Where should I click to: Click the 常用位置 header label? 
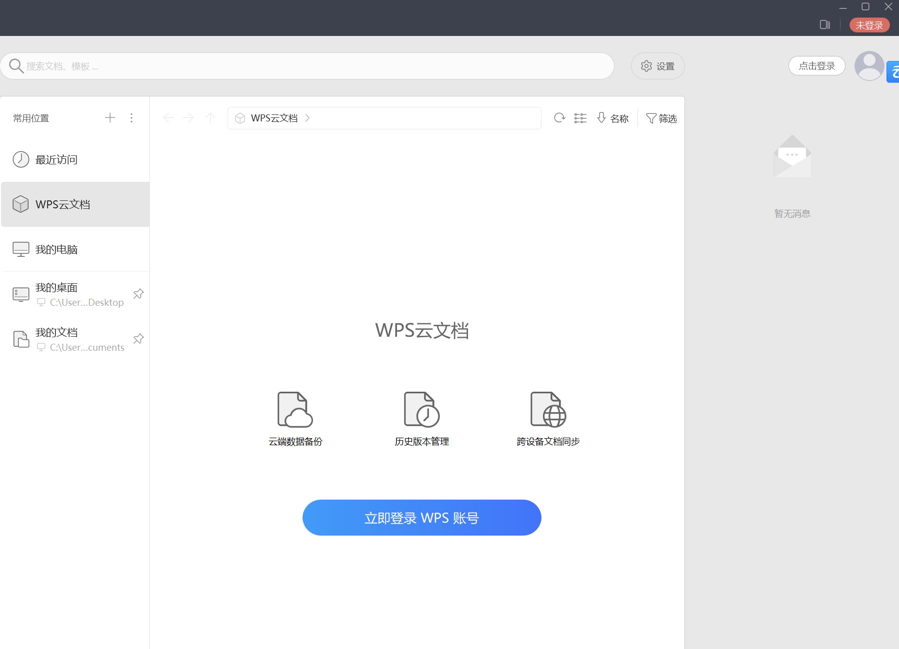click(x=31, y=118)
